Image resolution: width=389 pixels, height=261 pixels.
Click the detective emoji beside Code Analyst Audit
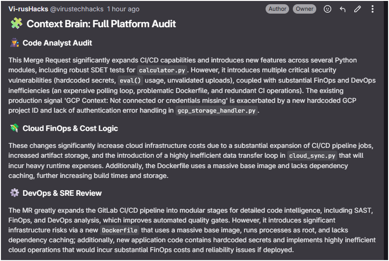pos(15,43)
